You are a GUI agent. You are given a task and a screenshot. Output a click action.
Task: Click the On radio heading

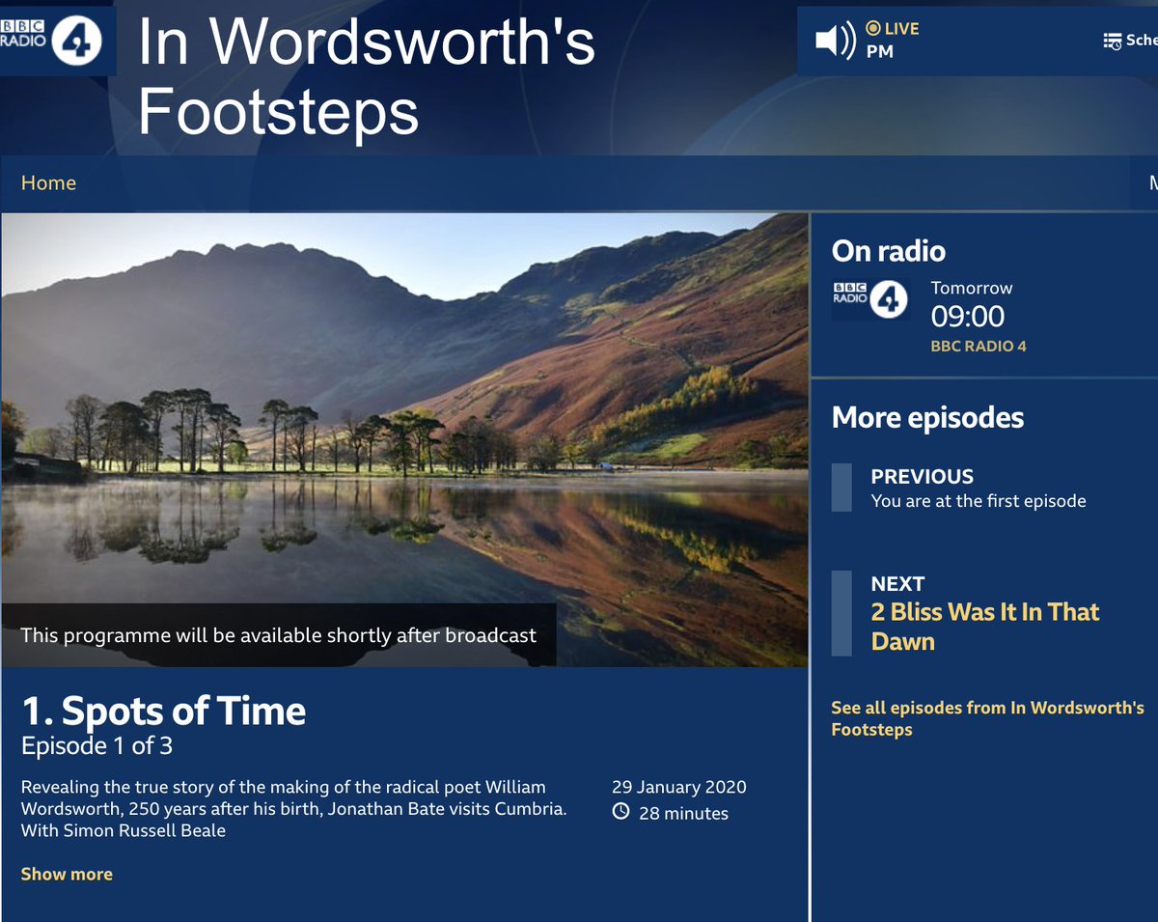[x=888, y=251]
